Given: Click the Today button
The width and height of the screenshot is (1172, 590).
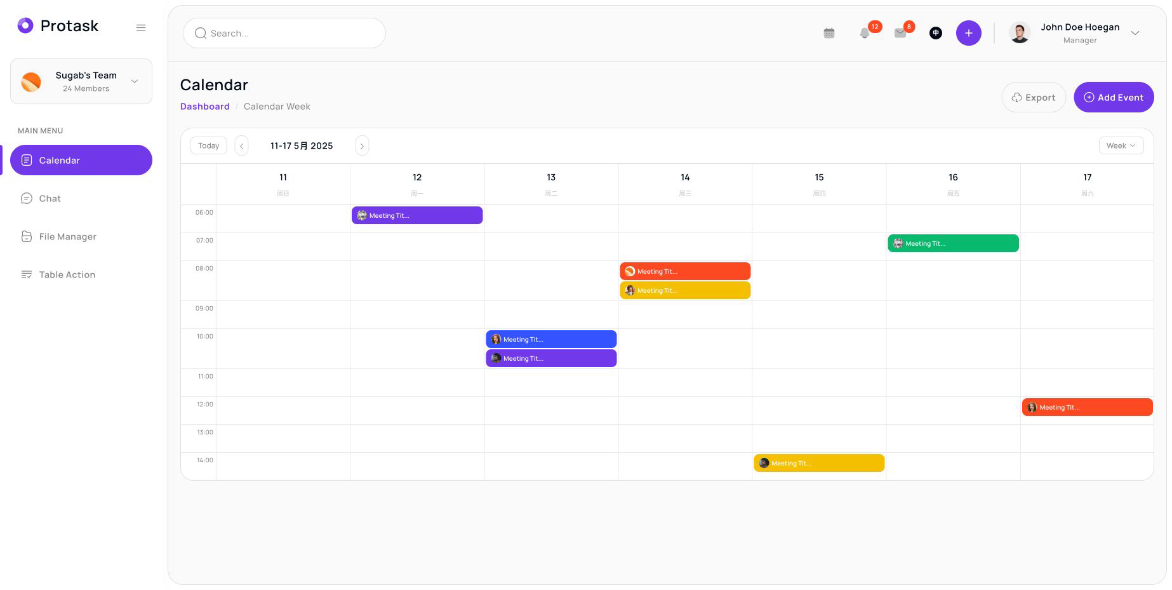Looking at the screenshot, I should [208, 145].
